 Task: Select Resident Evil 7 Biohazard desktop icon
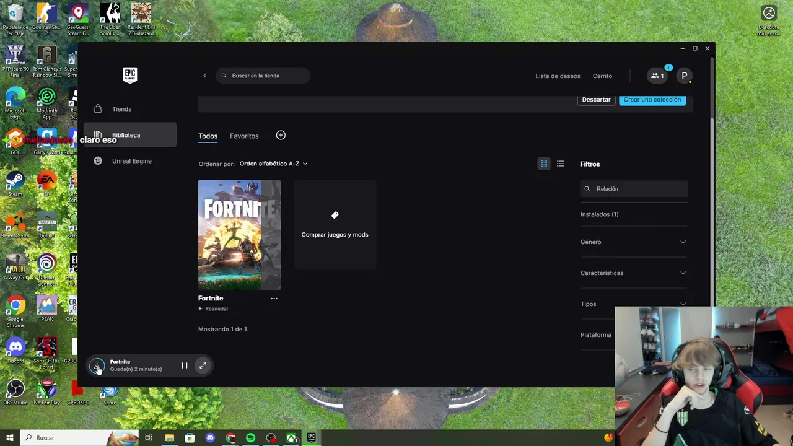(x=141, y=20)
